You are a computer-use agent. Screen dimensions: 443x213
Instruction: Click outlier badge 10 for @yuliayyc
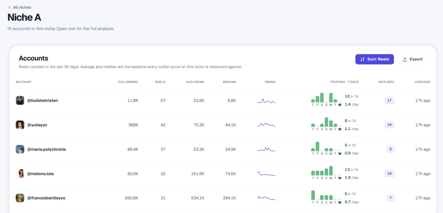click(390, 125)
